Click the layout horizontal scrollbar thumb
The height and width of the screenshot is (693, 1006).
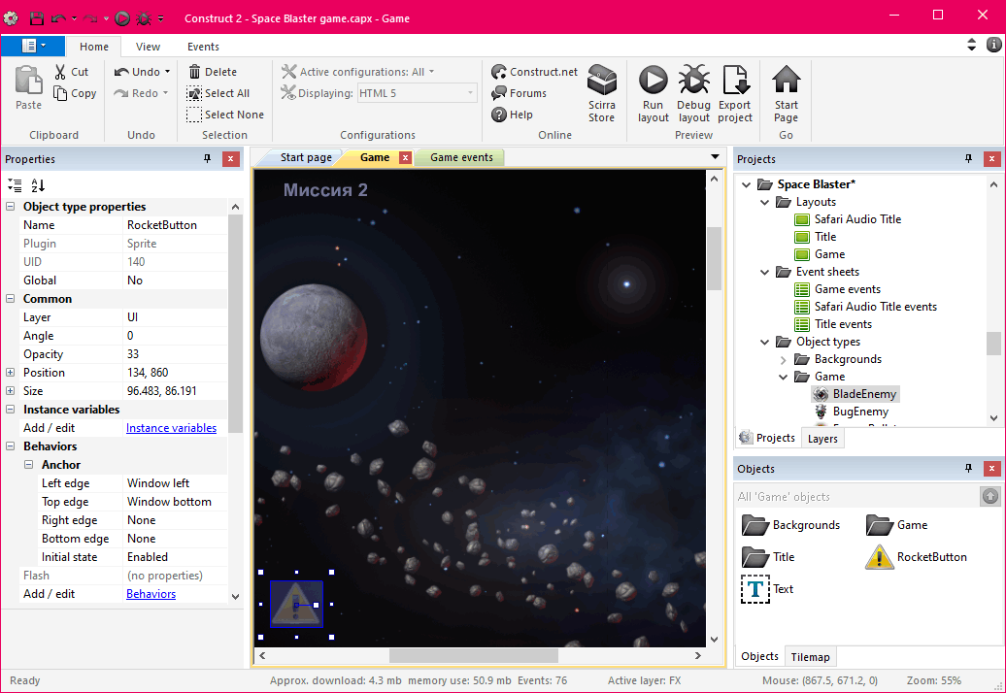pyautogui.click(x=474, y=655)
